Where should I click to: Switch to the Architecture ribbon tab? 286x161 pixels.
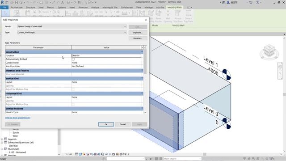click(x=17, y=7)
